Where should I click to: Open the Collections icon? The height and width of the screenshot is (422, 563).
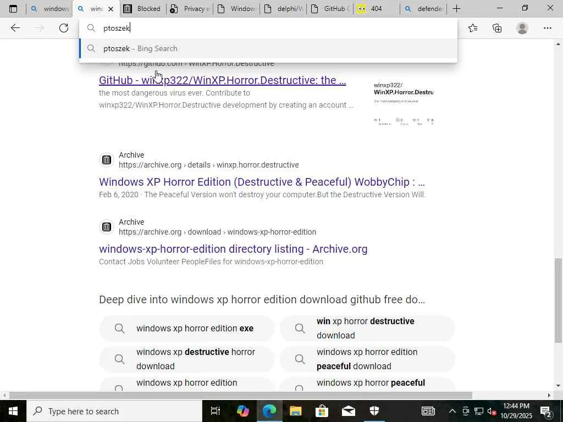pyautogui.click(x=497, y=28)
